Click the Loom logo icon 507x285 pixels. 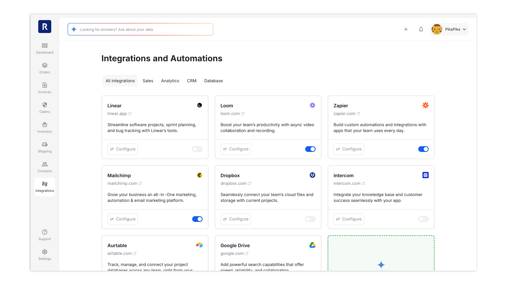tap(312, 105)
